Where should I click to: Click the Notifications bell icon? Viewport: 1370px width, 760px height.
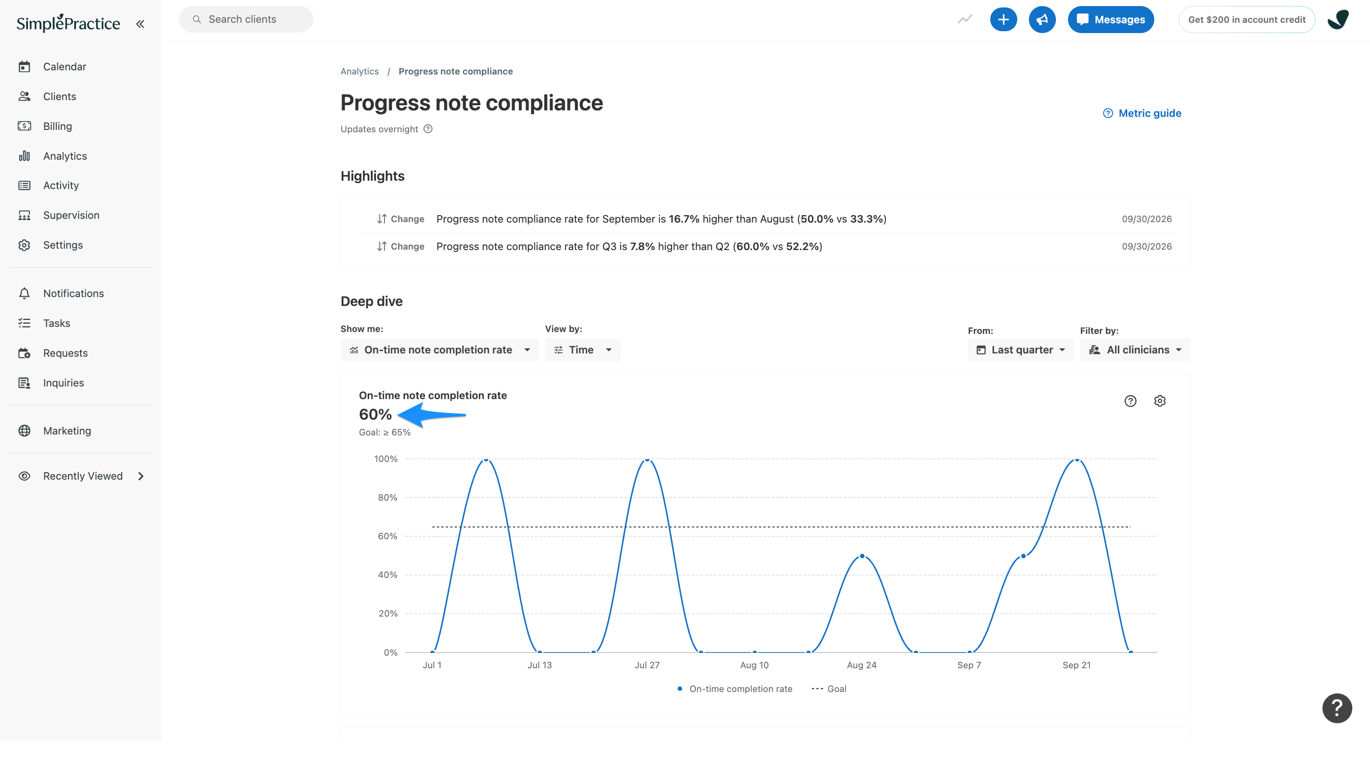coord(24,293)
